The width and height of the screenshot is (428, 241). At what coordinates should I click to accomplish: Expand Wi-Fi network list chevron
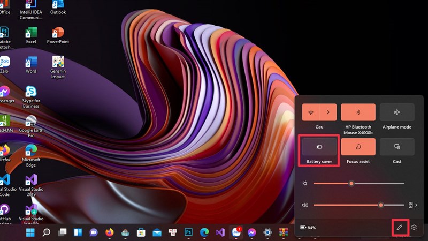pyautogui.click(x=328, y=112)
